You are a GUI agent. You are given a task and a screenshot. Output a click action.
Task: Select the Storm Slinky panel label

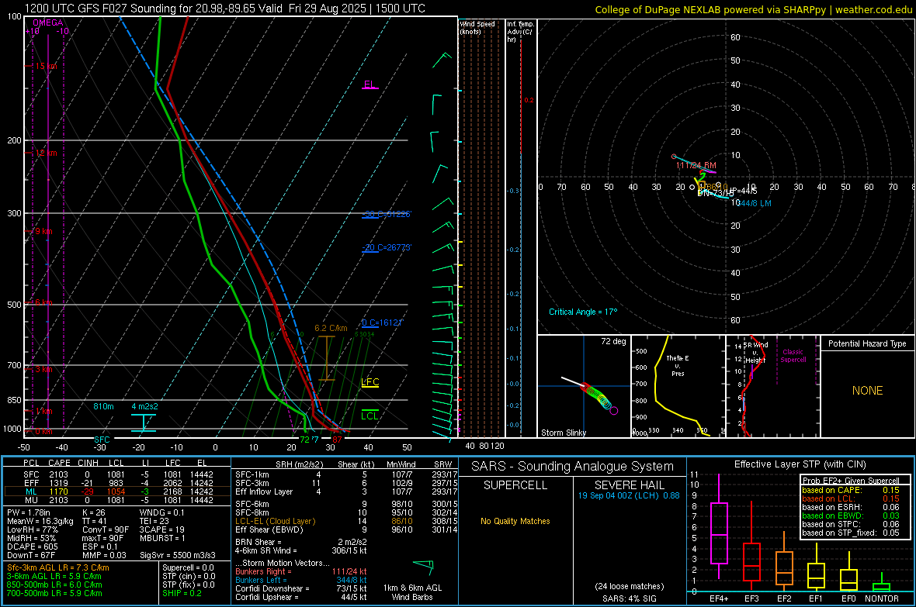[563, 433]
